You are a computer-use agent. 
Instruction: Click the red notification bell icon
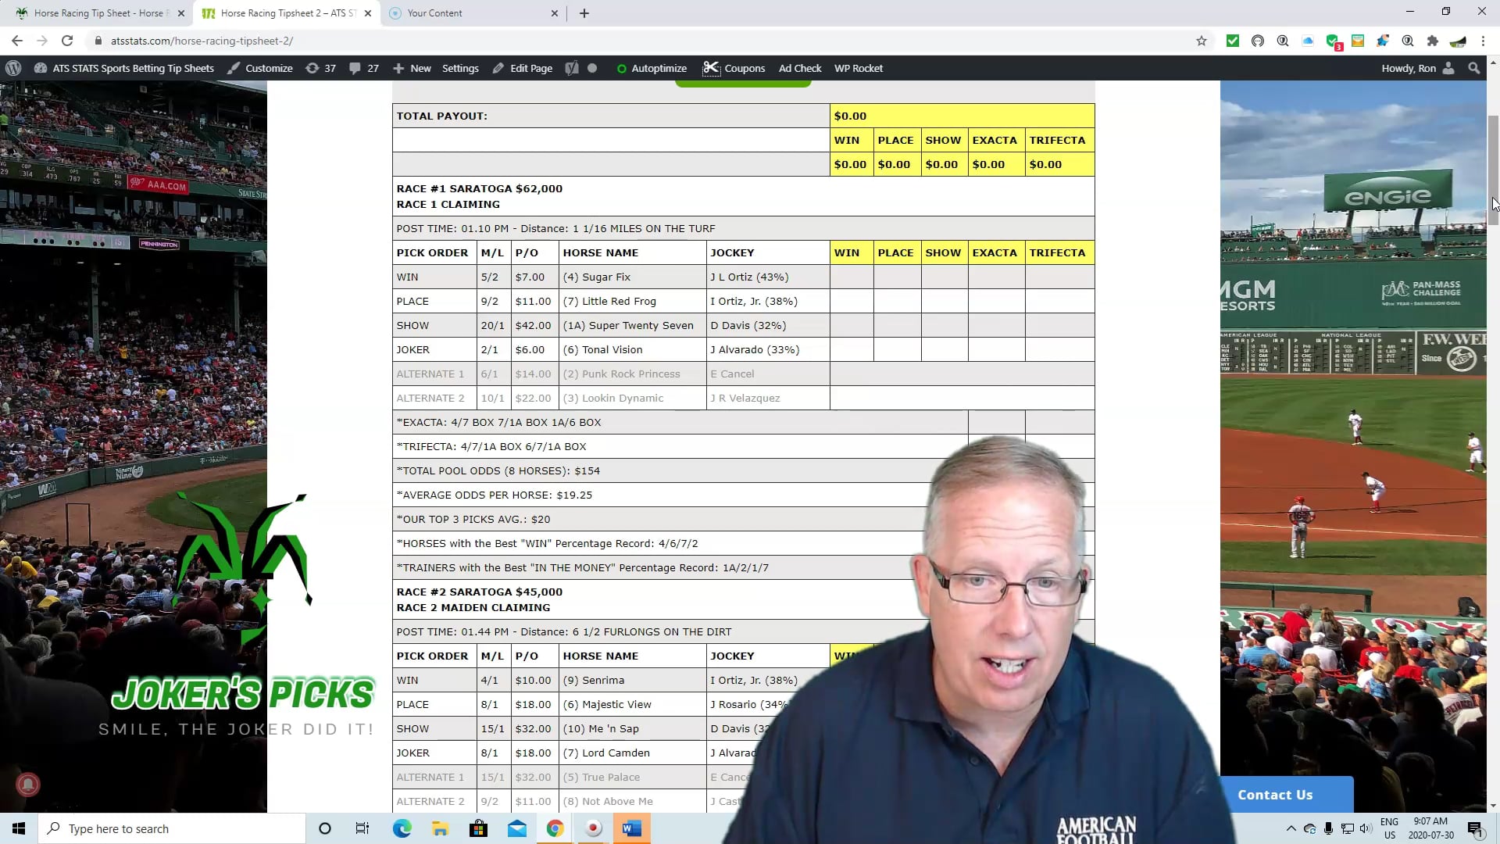(x=28, y=784)
